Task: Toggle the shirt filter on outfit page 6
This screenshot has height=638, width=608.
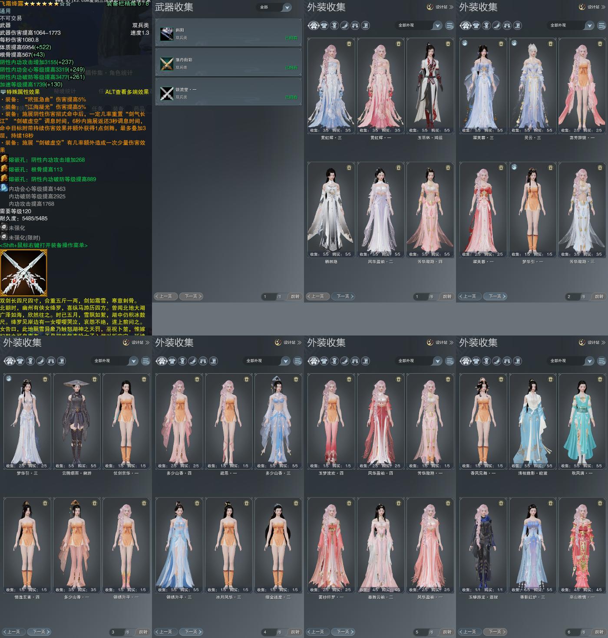Action: [476, 361]
